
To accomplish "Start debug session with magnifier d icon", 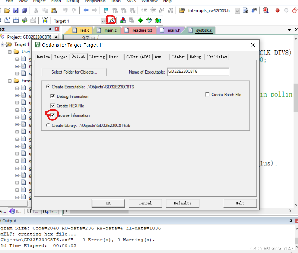I will 266,10.
